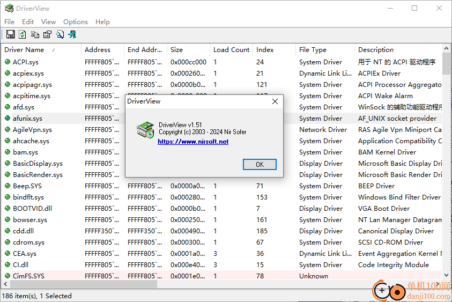452x302 pixels.
Task: Open the View menu
Action: point(48,21)
